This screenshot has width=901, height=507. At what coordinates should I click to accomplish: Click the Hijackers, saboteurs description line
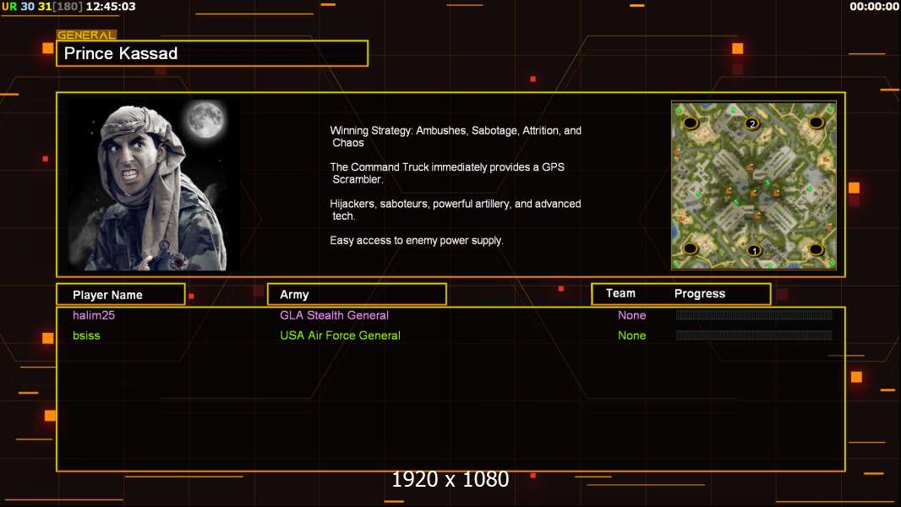coord(455,210)
